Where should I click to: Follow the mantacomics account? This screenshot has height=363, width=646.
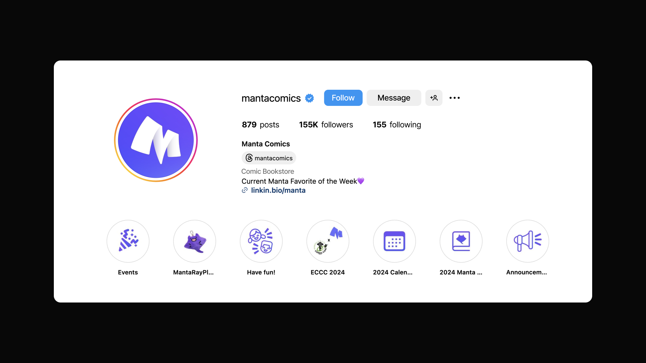click(x=343, y=98)
